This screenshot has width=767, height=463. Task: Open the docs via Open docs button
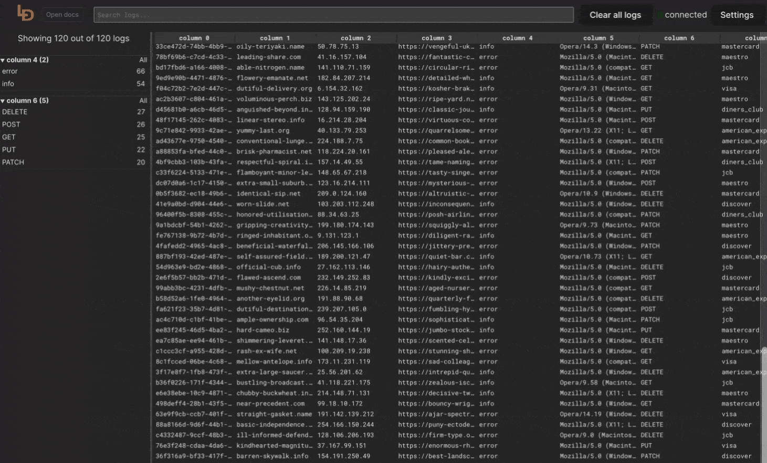[x=62, y=15]
